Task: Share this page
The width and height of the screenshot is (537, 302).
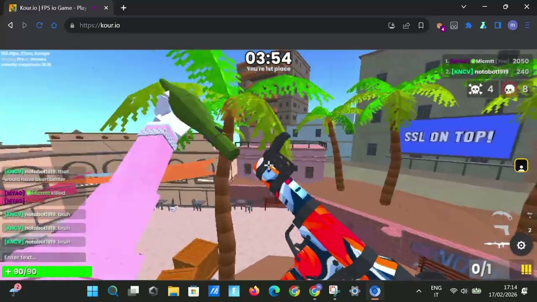Action: (406, 26)
